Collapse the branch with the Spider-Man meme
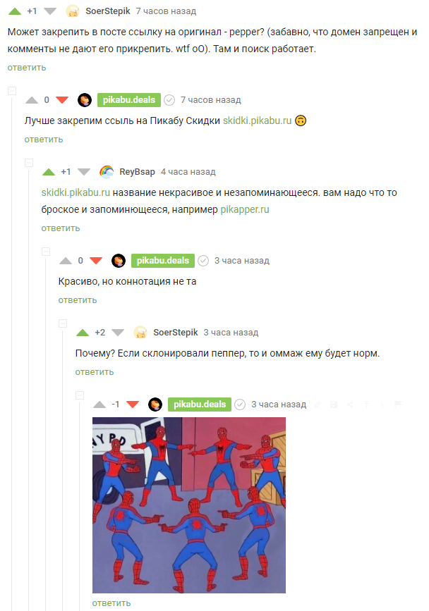This screenshot has height=611, width=429. (80, 395)
